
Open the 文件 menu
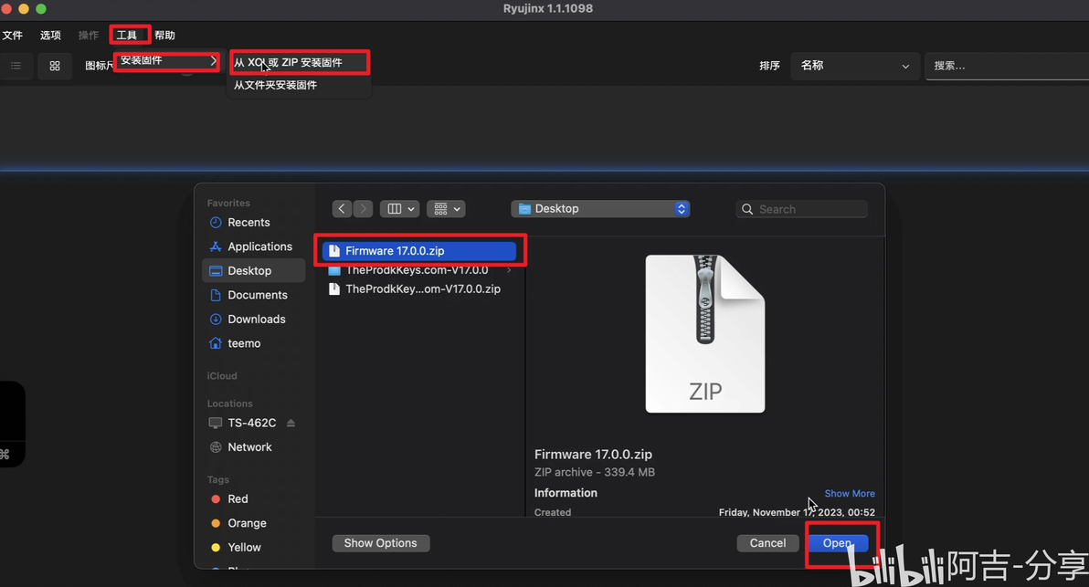(13, 36)
